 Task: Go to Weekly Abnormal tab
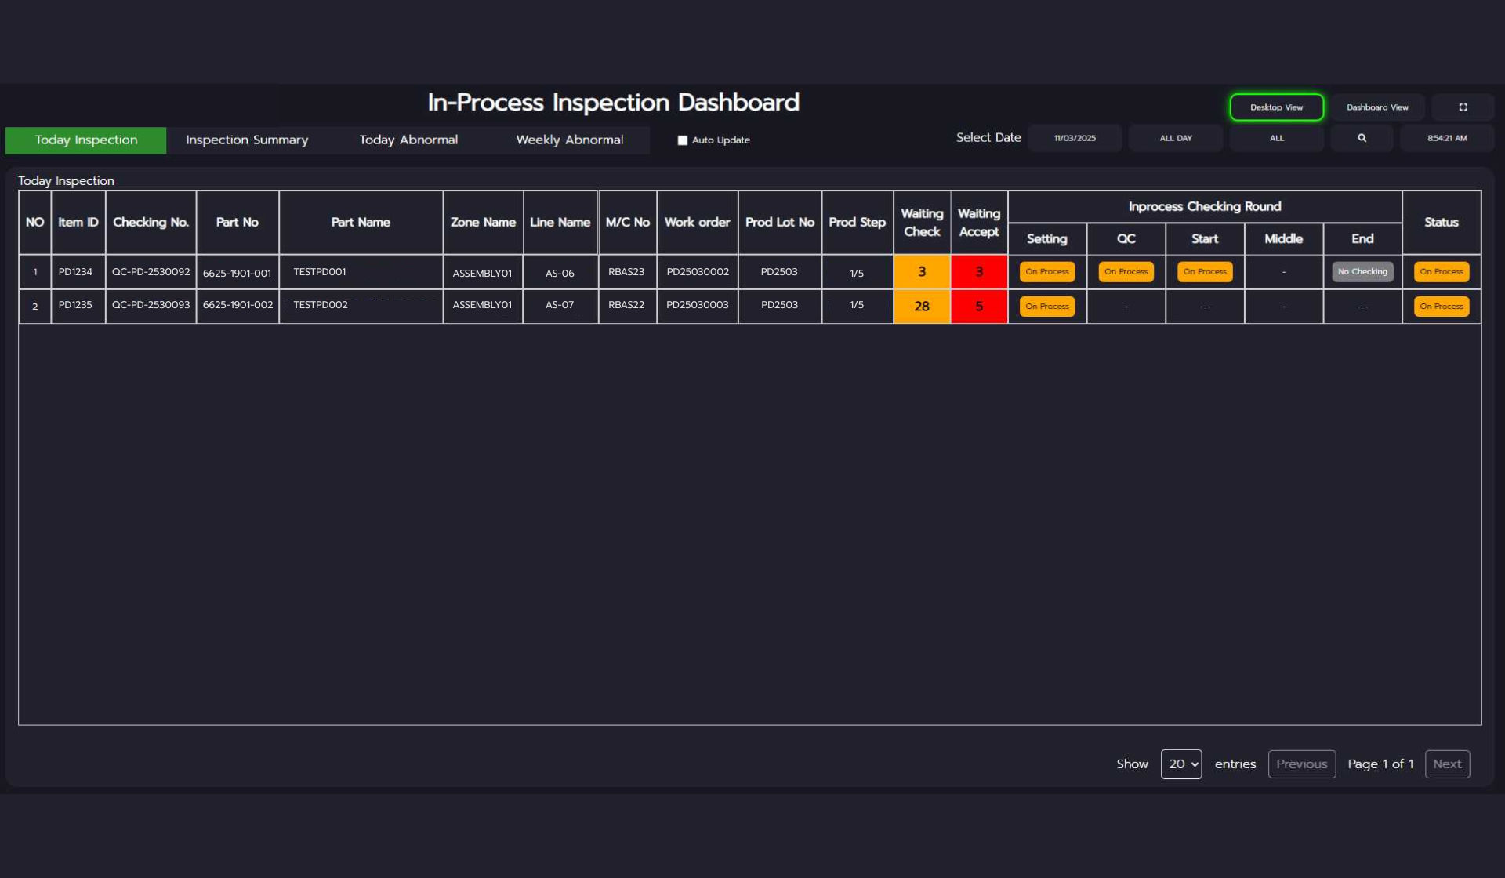(569, 140)
